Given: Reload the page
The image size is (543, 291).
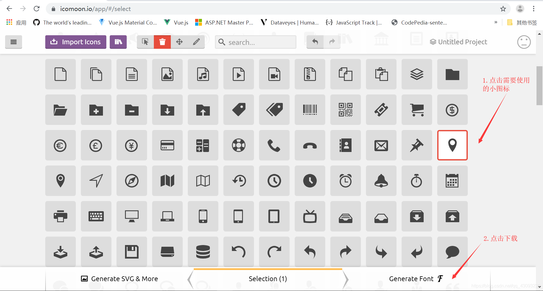Looking at the screenshot, I should [x=36, y=9].
